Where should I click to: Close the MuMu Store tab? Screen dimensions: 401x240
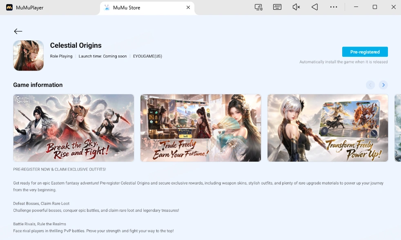(x=188, y=7)
